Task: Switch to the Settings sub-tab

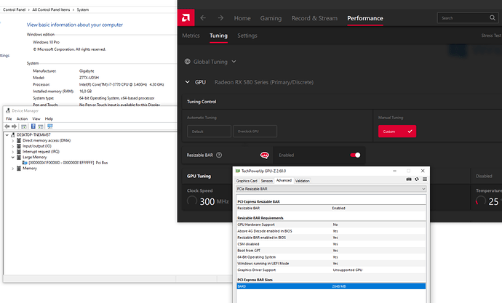Action: point(247,36)
